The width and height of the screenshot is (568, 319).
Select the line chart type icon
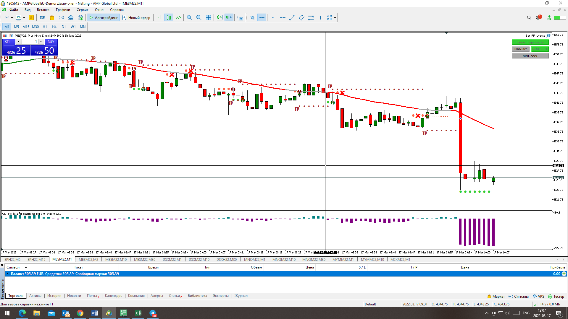pyautogui.click(x=178, y=18)
